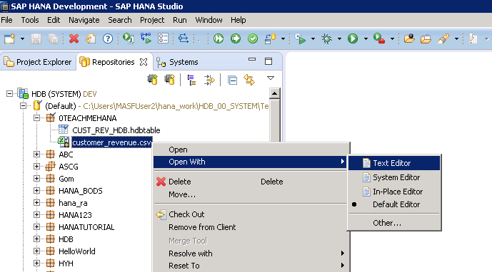
Task: Maximize the Repositories view panel
Action: pos(268,61)
